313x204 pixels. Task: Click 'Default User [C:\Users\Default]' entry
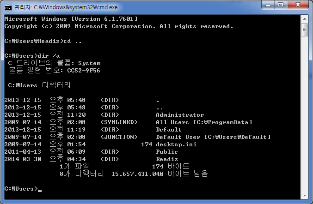pos(213,137)
